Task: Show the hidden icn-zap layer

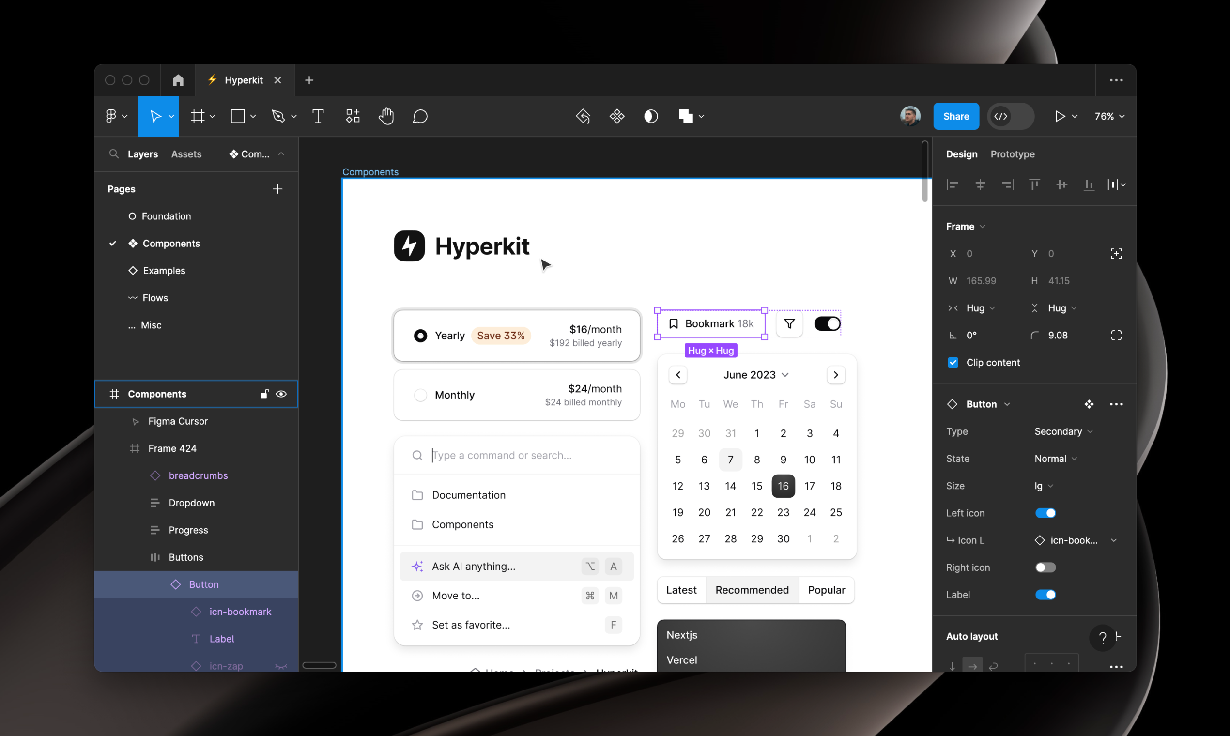Action: (281, 666)
